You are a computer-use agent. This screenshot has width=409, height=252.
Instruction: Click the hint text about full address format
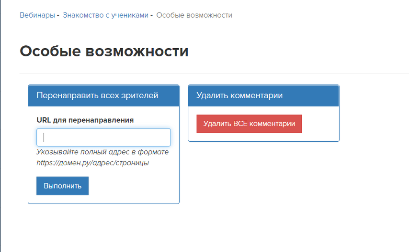[x=102, y=157]
